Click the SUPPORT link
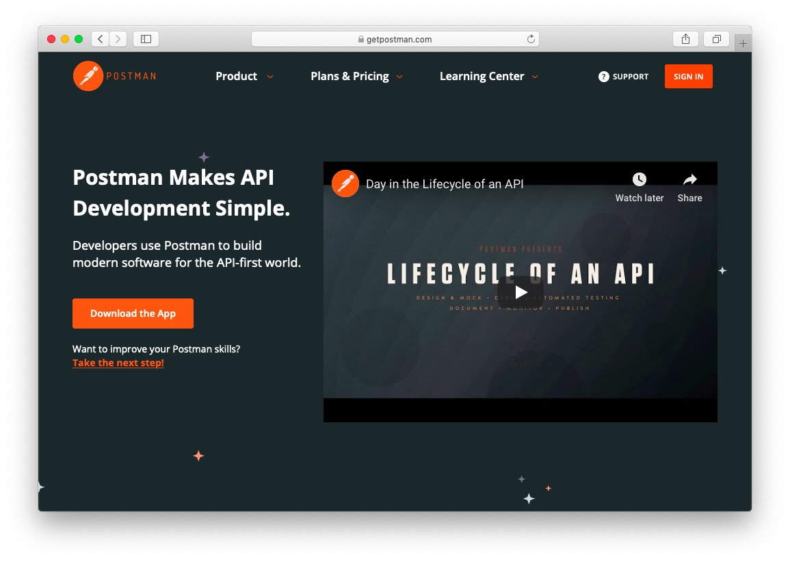790x562 pixels. (x=630, y=77)
